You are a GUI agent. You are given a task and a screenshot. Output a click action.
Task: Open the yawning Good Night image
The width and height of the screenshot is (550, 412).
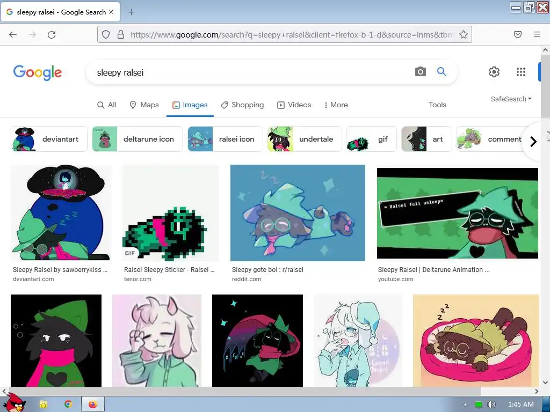coord(358,341)
